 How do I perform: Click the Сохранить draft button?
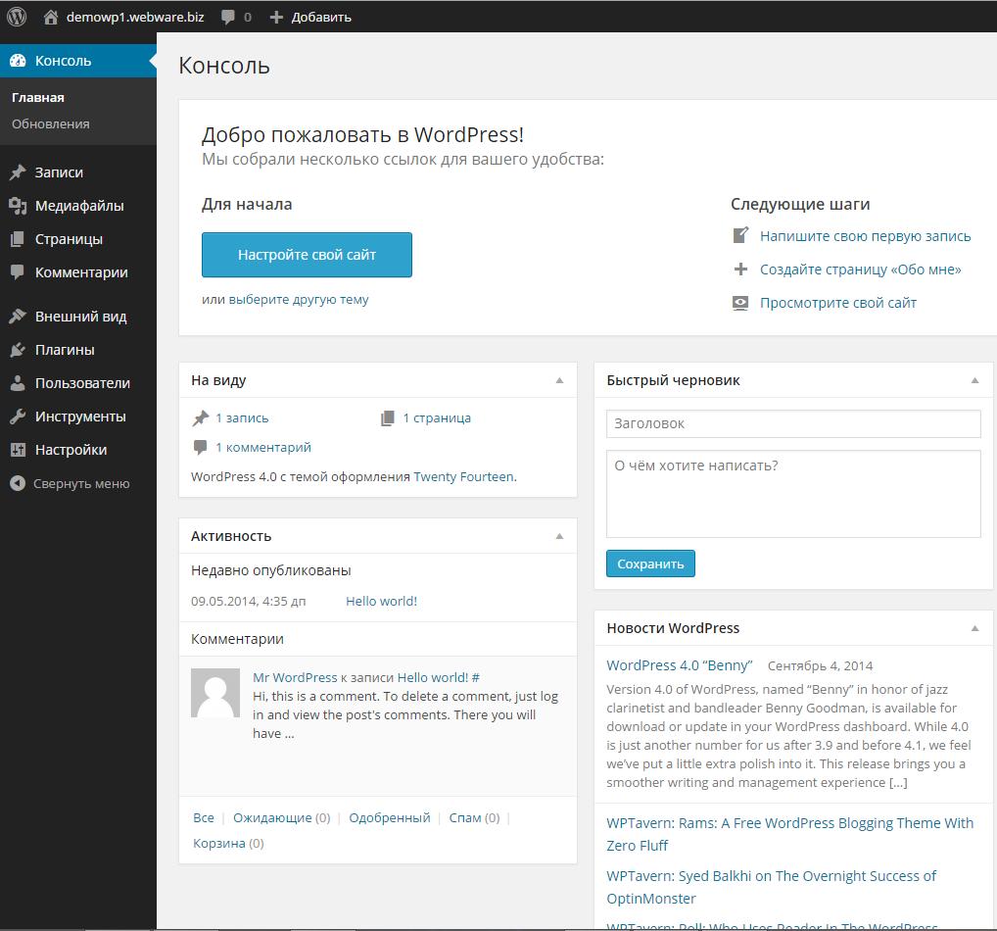pos(650,563)
